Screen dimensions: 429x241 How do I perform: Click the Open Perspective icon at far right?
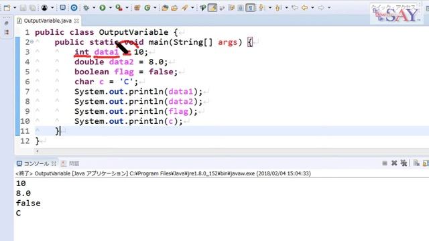pos(427,8)
